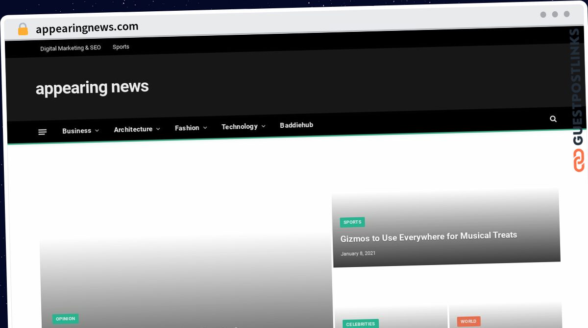Click the search magnifier icon

coord(553,118)
